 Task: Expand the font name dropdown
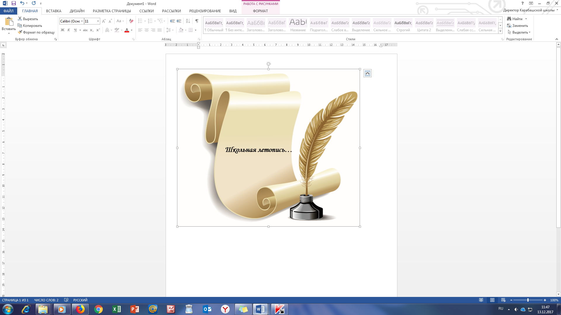tap(82, 21)
